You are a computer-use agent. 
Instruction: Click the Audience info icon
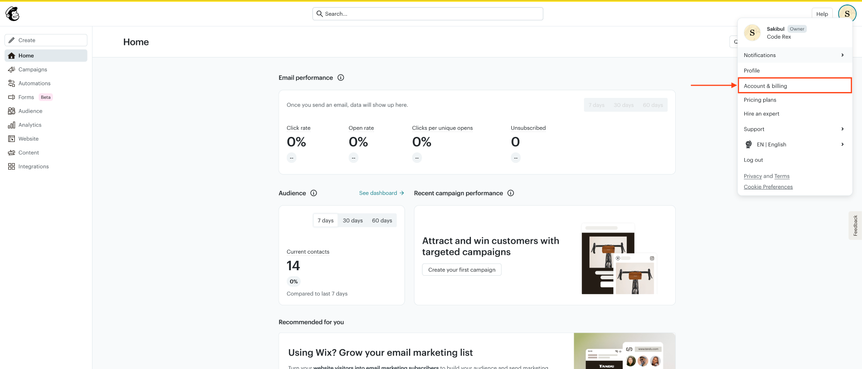[314, 193]
